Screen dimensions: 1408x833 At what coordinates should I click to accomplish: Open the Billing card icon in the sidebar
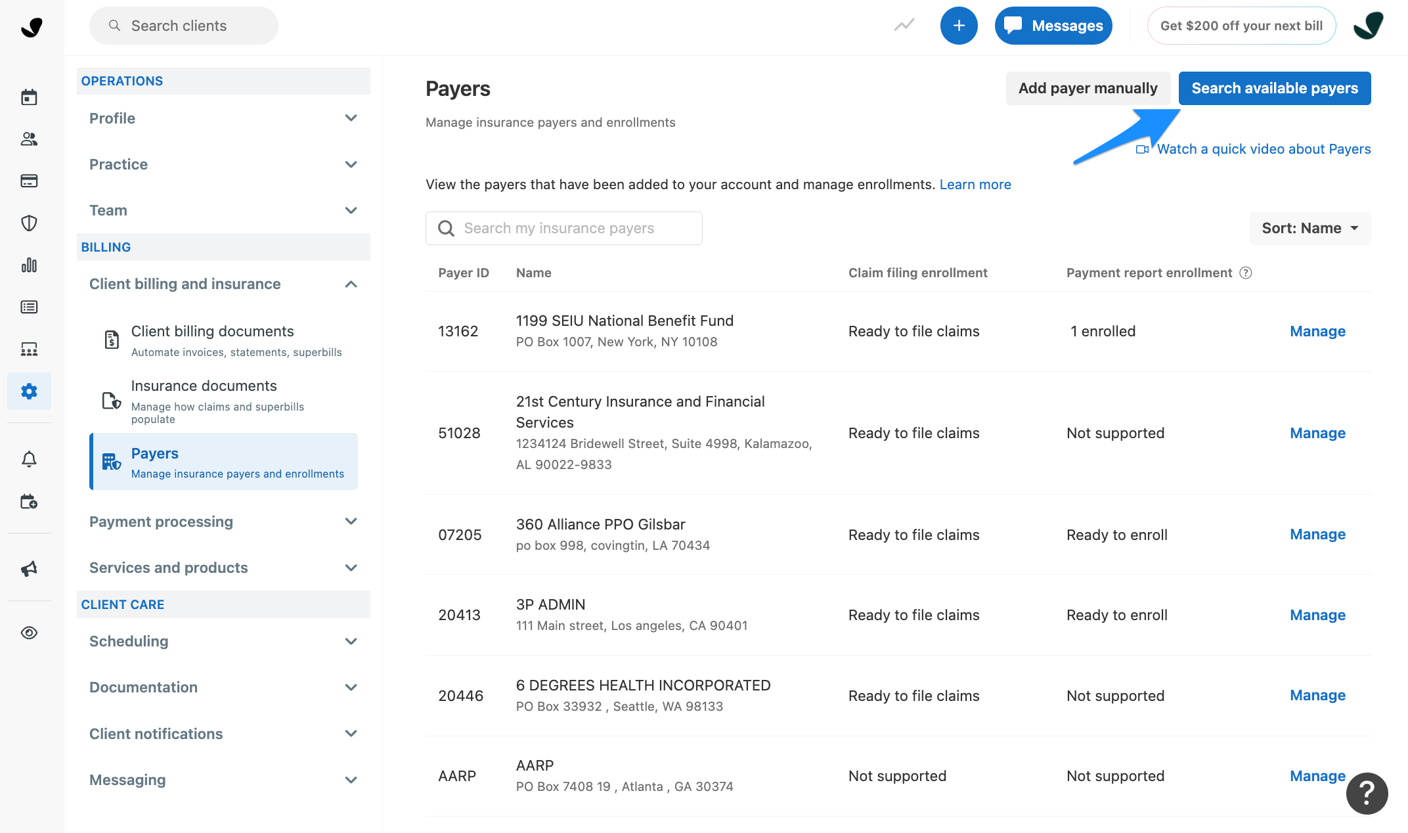(29, 181)
